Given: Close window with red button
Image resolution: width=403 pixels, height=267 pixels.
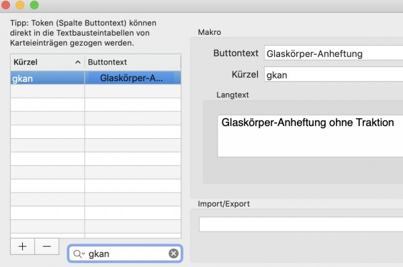Looking at the screenshot, I should click(x=5, y=5).
